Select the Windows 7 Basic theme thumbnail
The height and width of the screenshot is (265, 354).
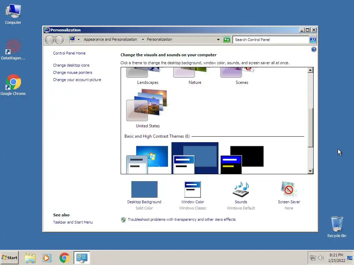148,159
